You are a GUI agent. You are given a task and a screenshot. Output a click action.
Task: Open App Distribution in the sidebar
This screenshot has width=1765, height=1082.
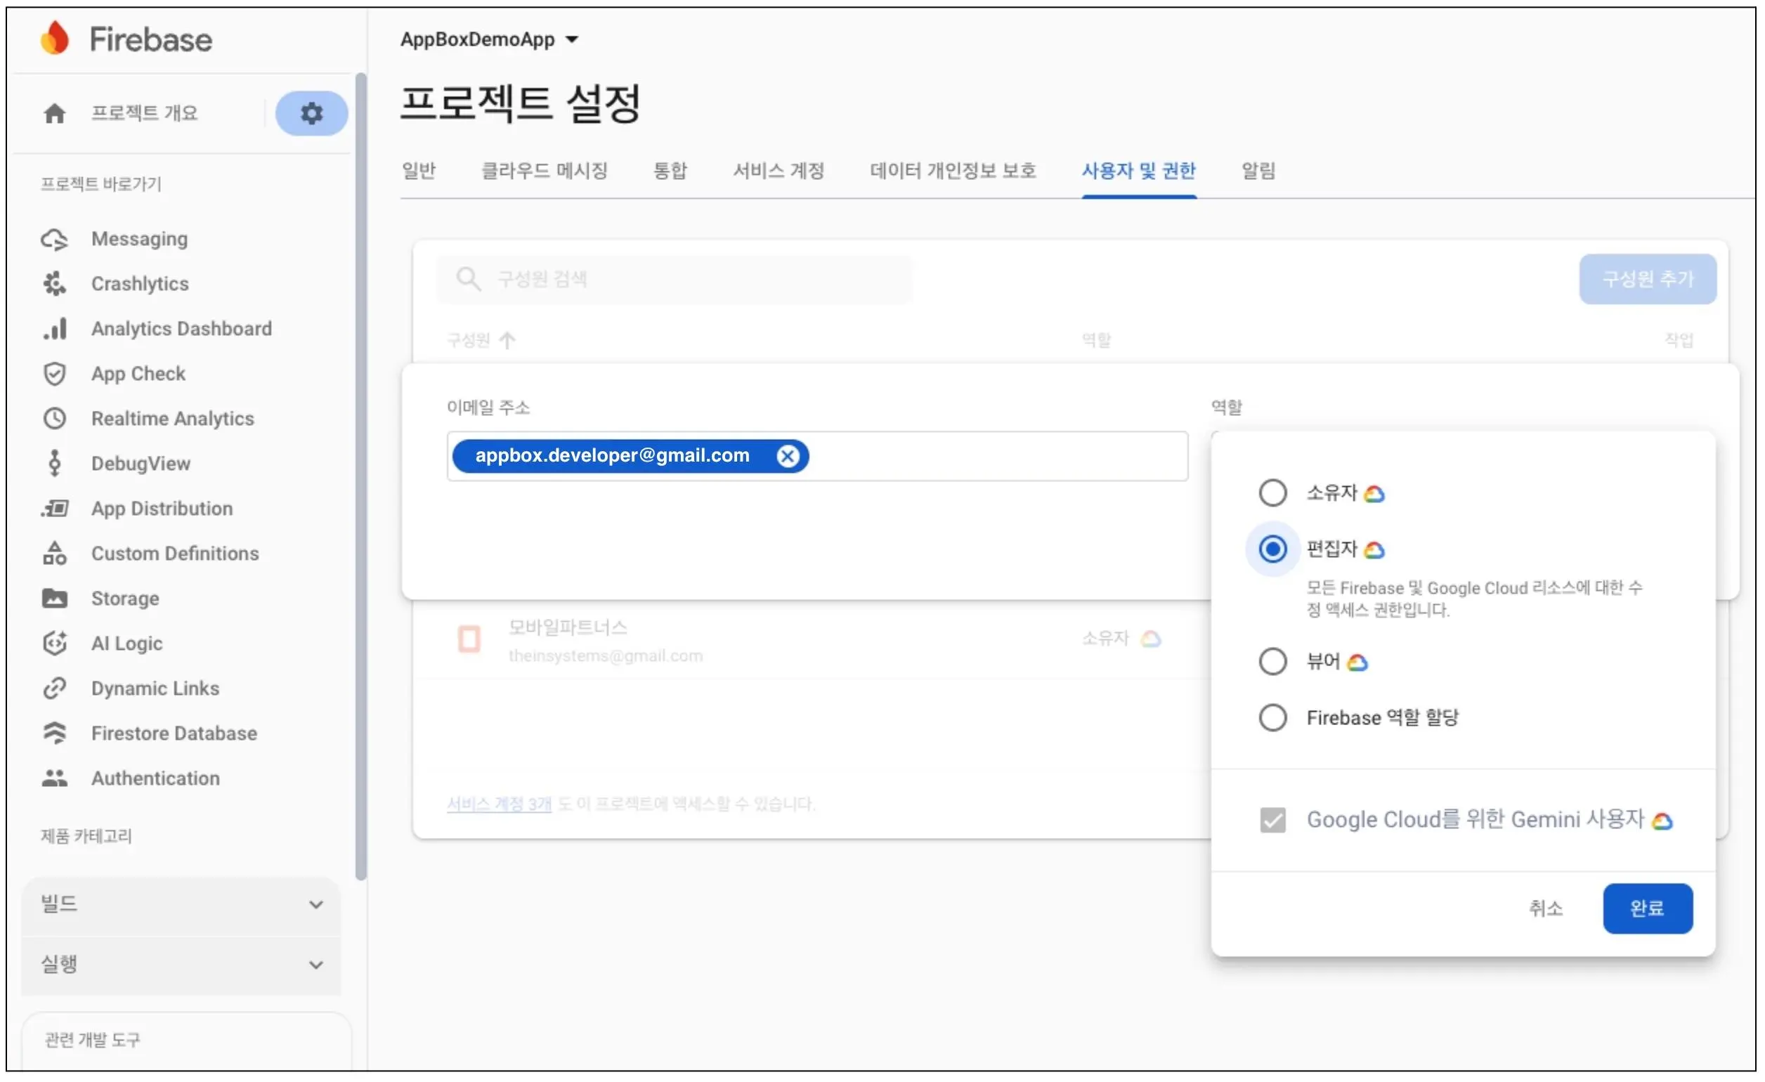pyautogui.click(x=162, y=509)
